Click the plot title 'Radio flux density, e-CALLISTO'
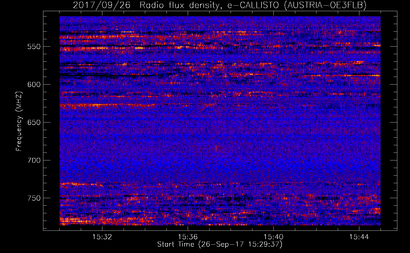Viewport: 410px width, 253px height. (x=209, y=5)
